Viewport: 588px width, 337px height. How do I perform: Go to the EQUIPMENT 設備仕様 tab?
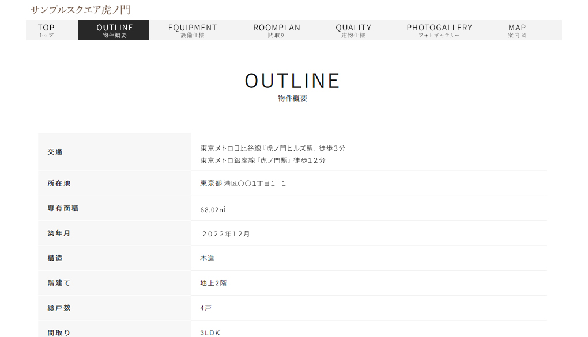point(193,30)
